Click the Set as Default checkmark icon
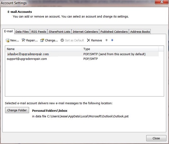Screen dimensions: 169x144 click(x=62, y=40)
